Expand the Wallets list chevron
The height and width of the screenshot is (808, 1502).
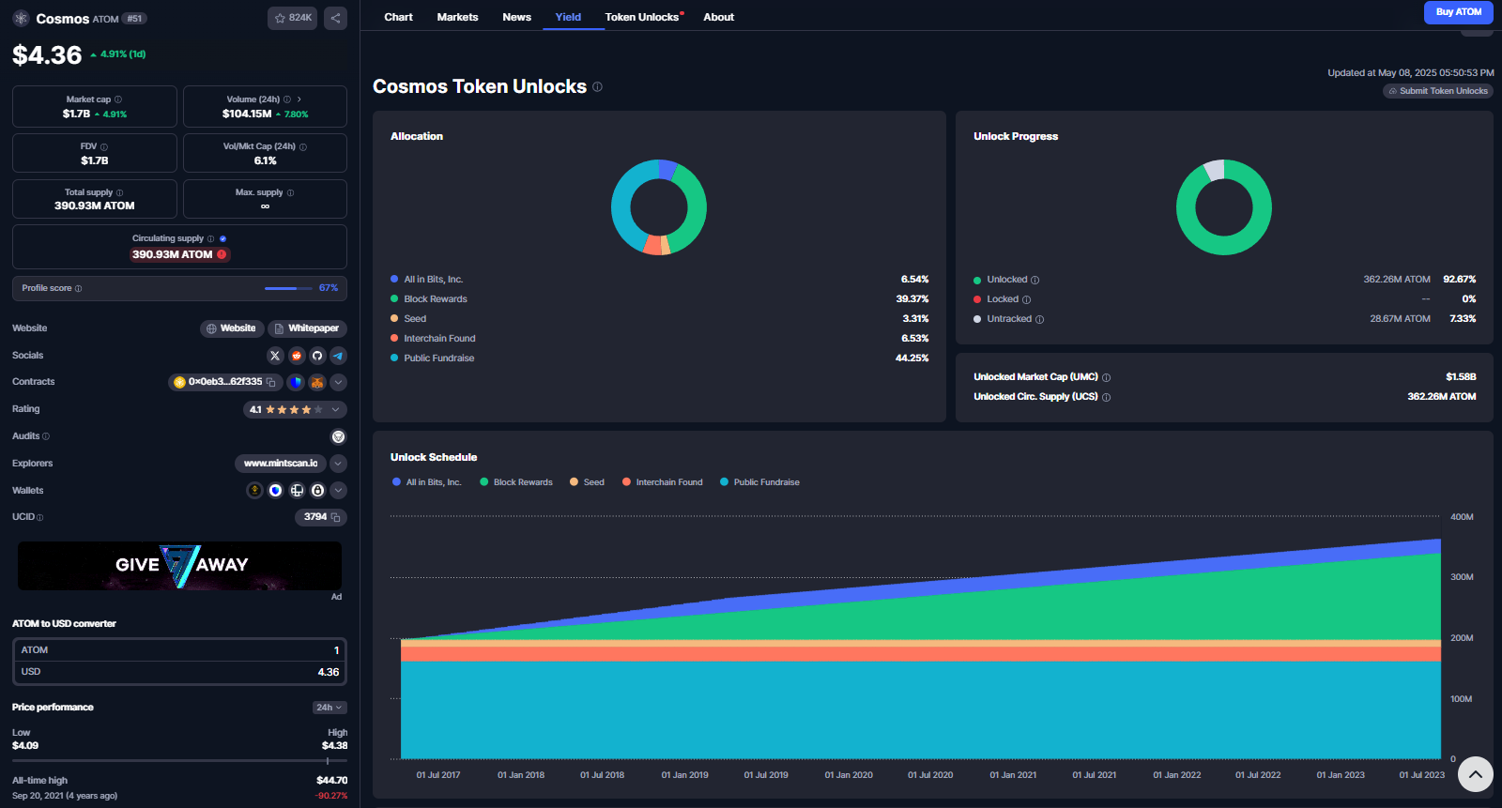click(x=339, y=491)
